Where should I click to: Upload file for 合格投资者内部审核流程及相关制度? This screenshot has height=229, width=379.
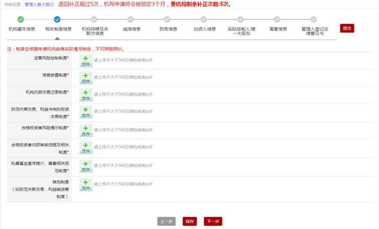(86, 148)
